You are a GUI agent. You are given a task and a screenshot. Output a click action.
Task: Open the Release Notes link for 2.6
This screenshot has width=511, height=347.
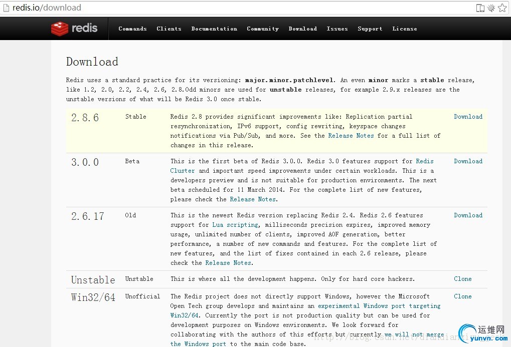pyautogui.click(x=228, y=263)
